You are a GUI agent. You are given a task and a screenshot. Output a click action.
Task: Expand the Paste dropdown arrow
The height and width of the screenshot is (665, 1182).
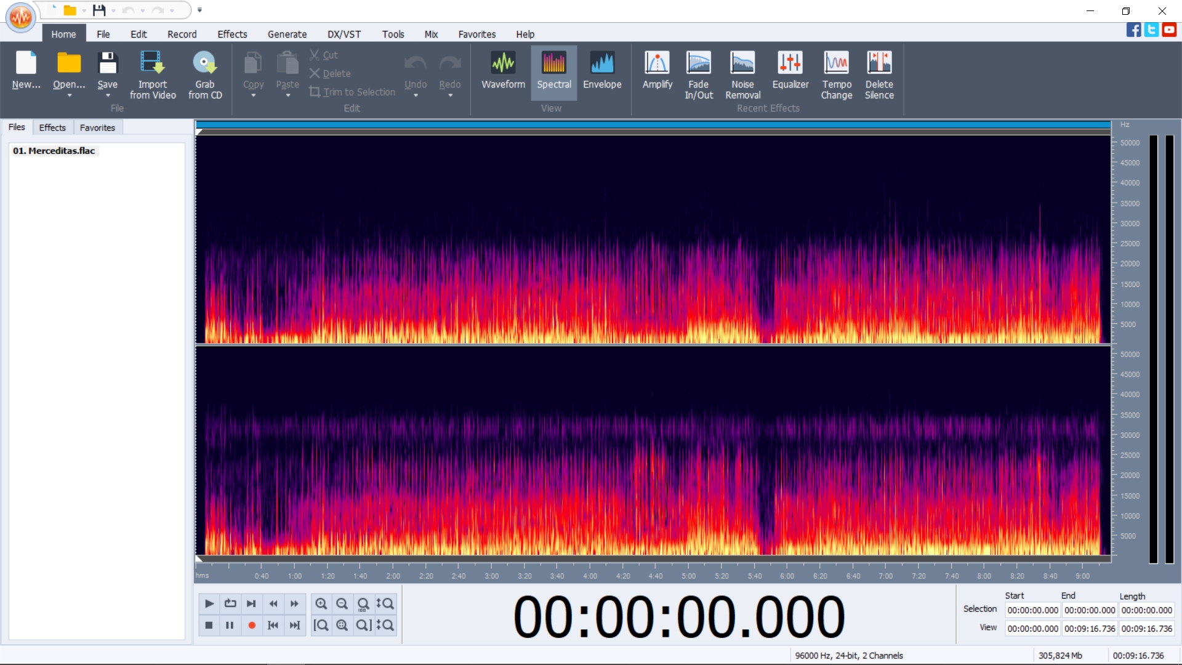pyautogui.click(x=287, y=95)
